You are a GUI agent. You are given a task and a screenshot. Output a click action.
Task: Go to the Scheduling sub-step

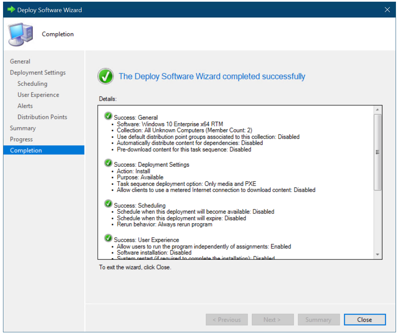(32, 84)
